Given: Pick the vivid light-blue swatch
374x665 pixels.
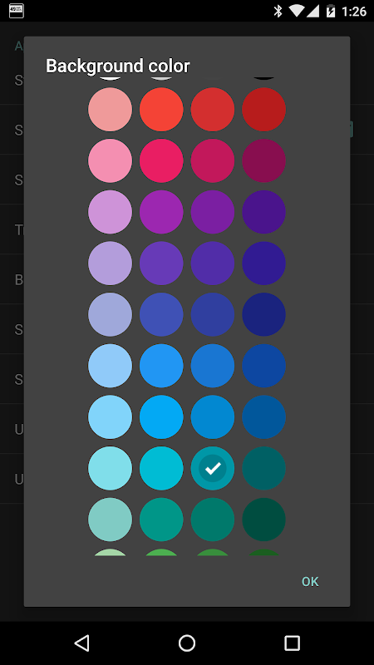Looking at the screenshot, I should (x=161, y=417).
